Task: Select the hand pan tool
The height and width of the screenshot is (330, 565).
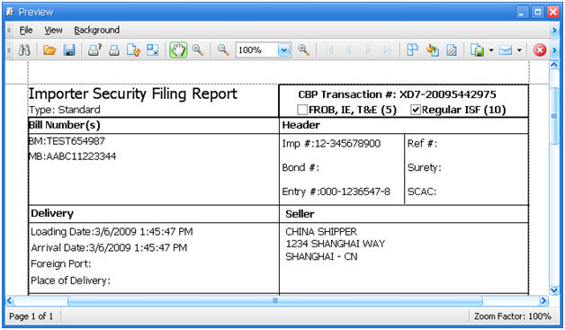Action: 178,50
